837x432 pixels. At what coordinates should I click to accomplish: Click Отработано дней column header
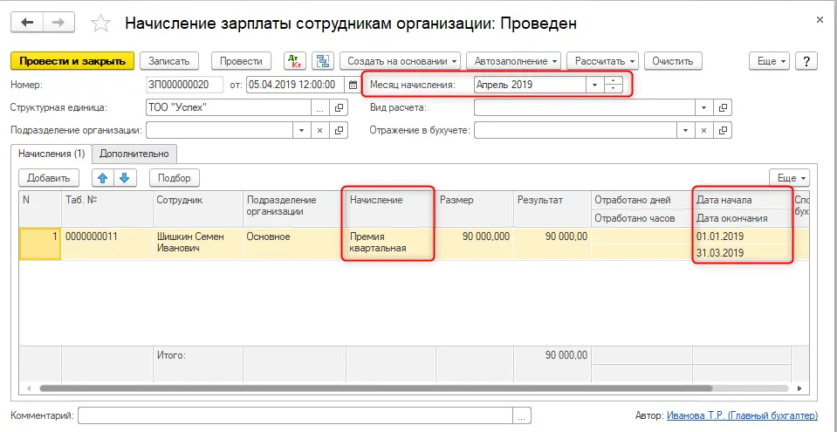click(641, 200)
